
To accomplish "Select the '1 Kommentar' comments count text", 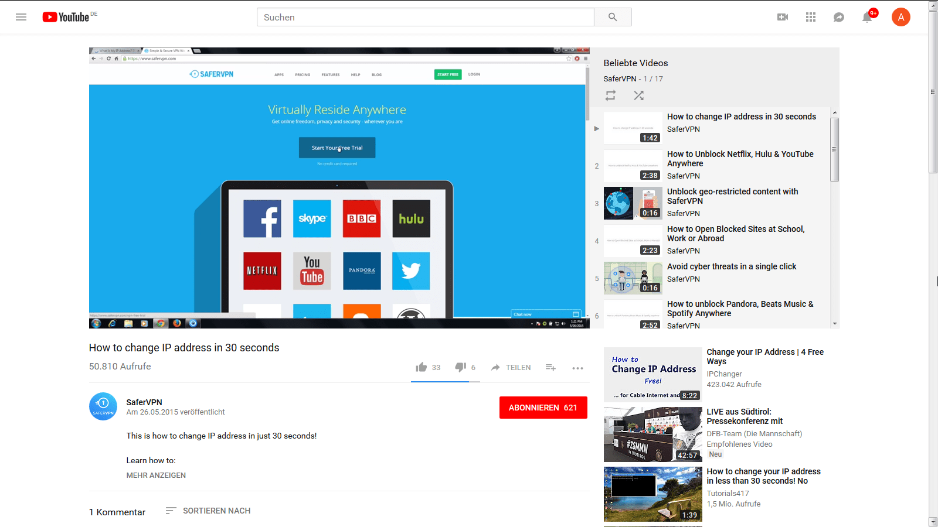I will click(x=117, y=512).
